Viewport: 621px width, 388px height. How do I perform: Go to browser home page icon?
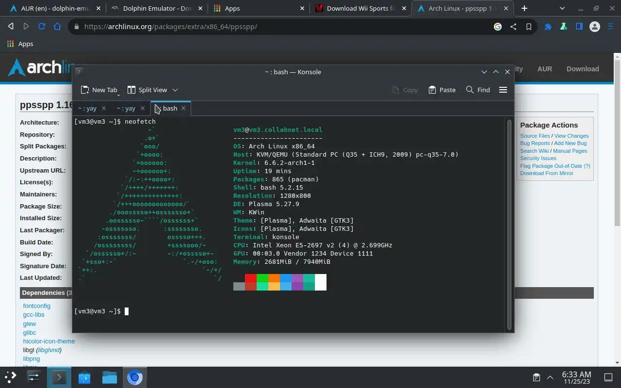tap(57, 27)
